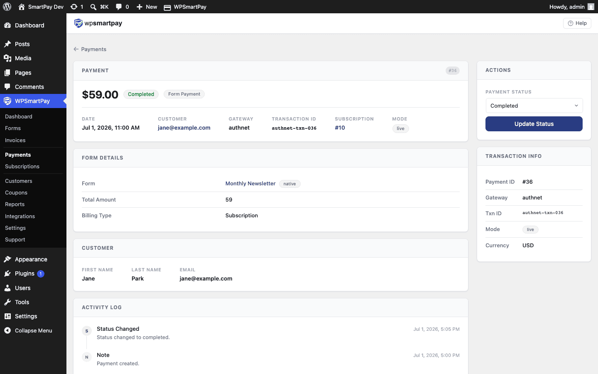598x374 pixels.
Task: Click the Users icon in sidebar
Action: [x=7, y=288]
